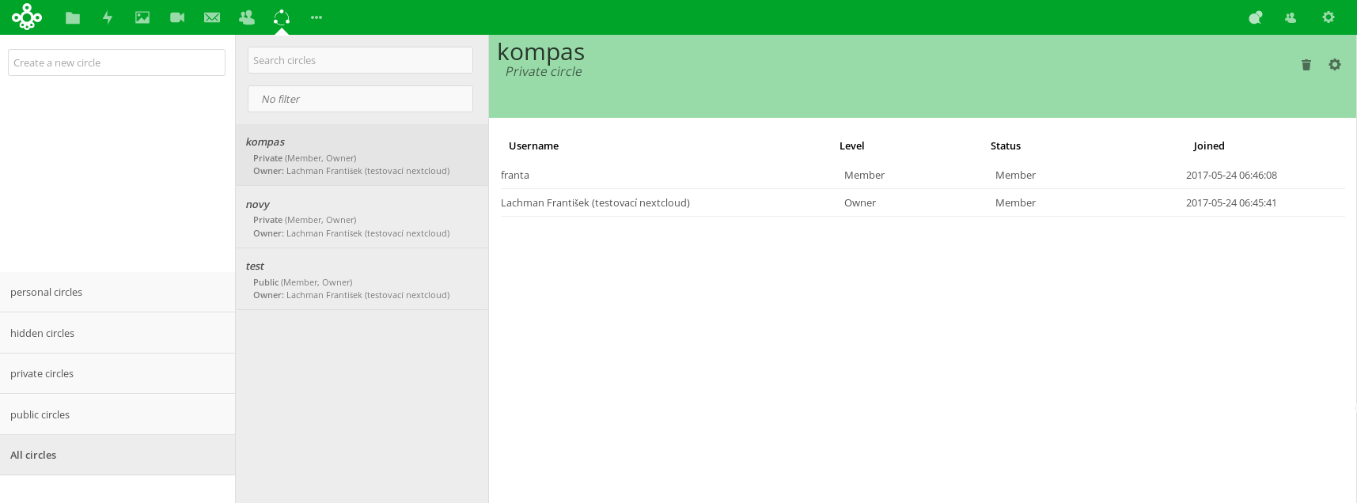This screenshot has height=503, width=1357.
Task: Open the More apps ellipsis menu
Action: tap(317, 17)
